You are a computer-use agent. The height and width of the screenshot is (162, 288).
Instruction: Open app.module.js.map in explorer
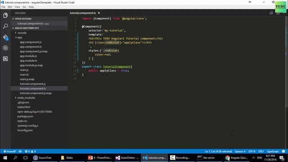coord(31,65)
